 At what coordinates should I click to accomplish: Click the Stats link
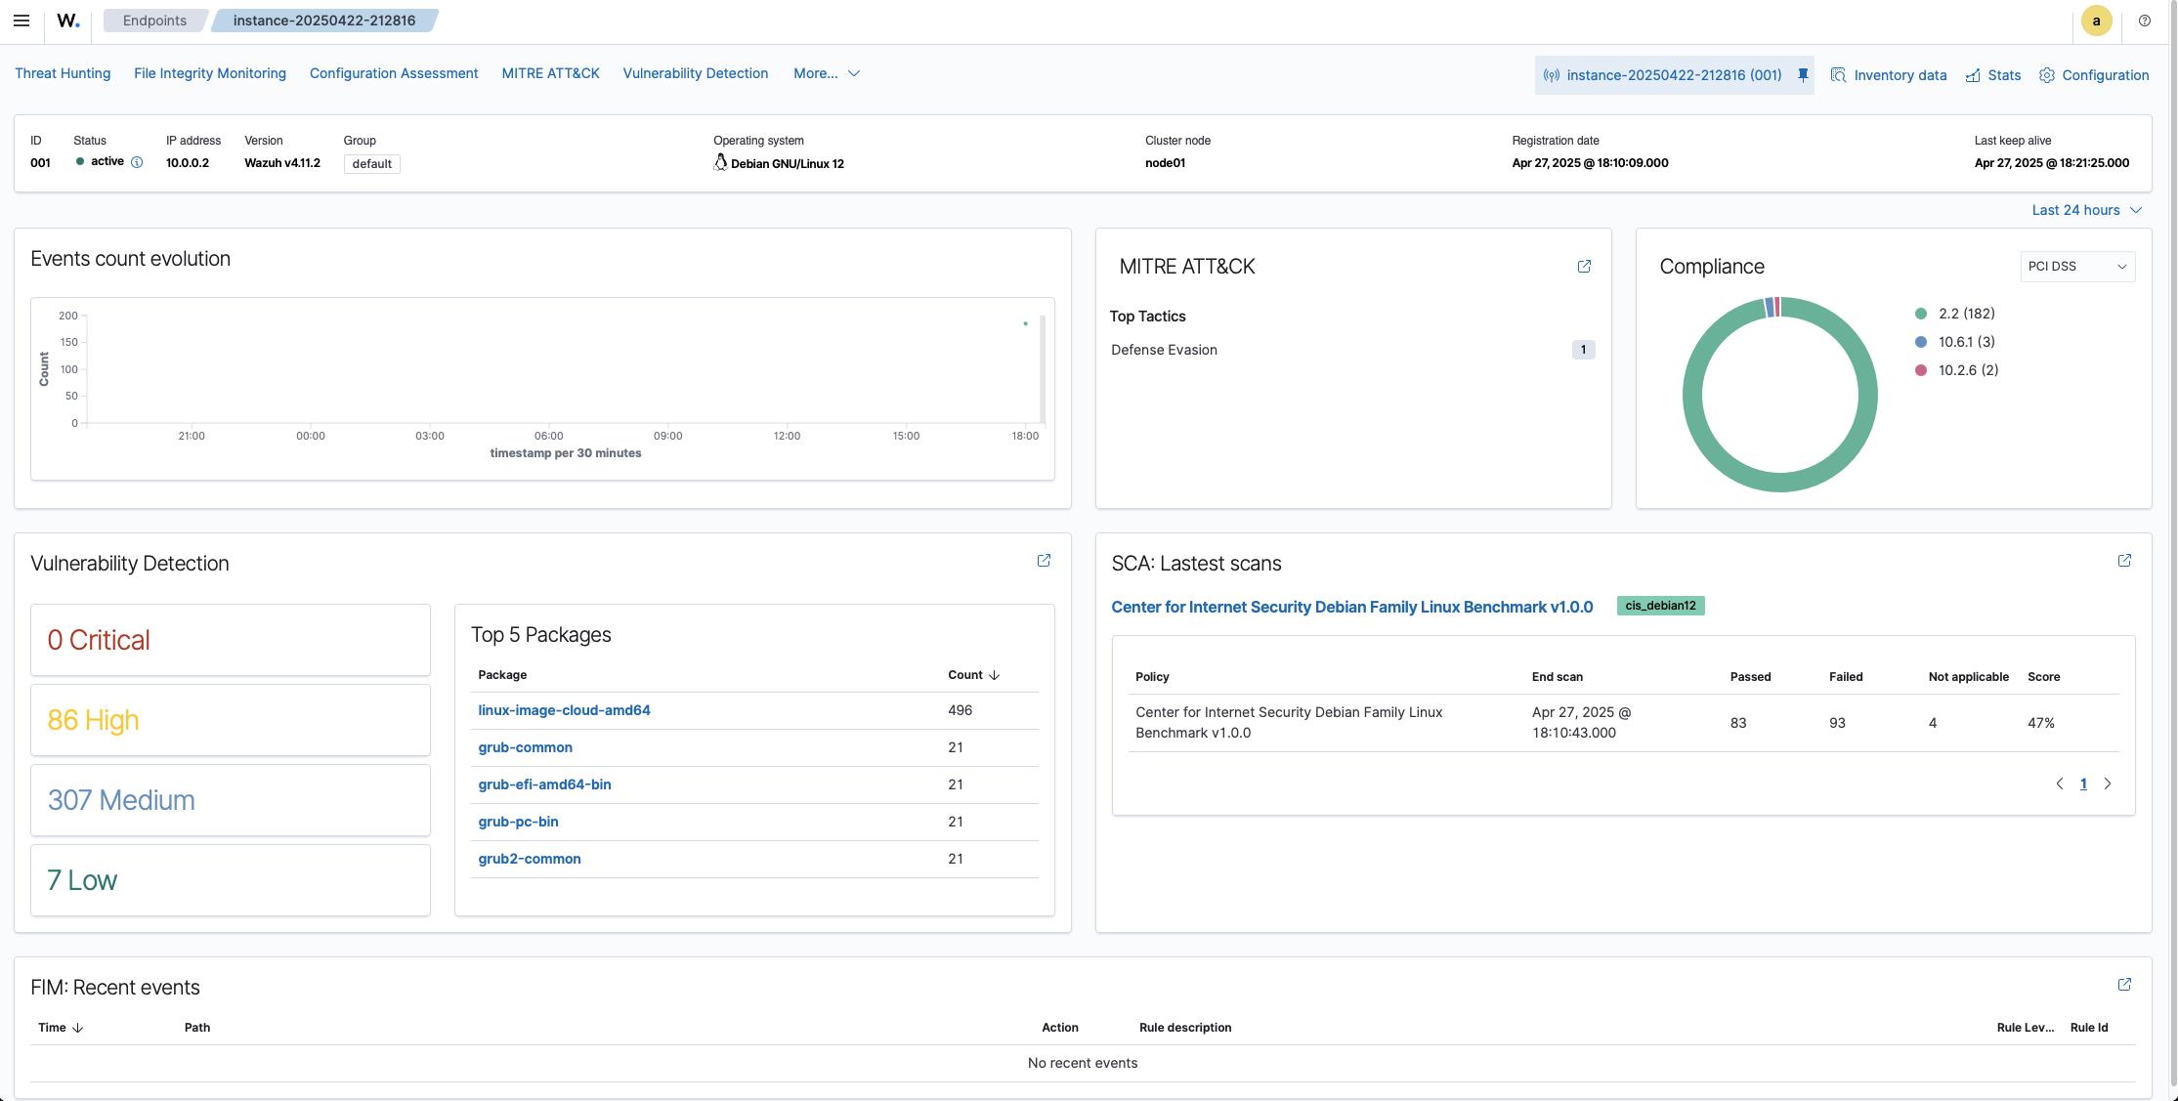click(x=2004, y=75)
